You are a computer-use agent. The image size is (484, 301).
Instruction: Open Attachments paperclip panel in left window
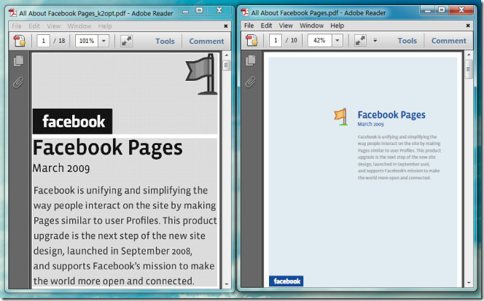18,82
